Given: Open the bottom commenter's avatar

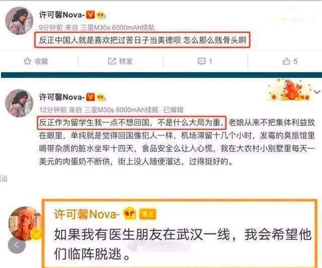Looking at the screenshot, I should coord(25,223).
